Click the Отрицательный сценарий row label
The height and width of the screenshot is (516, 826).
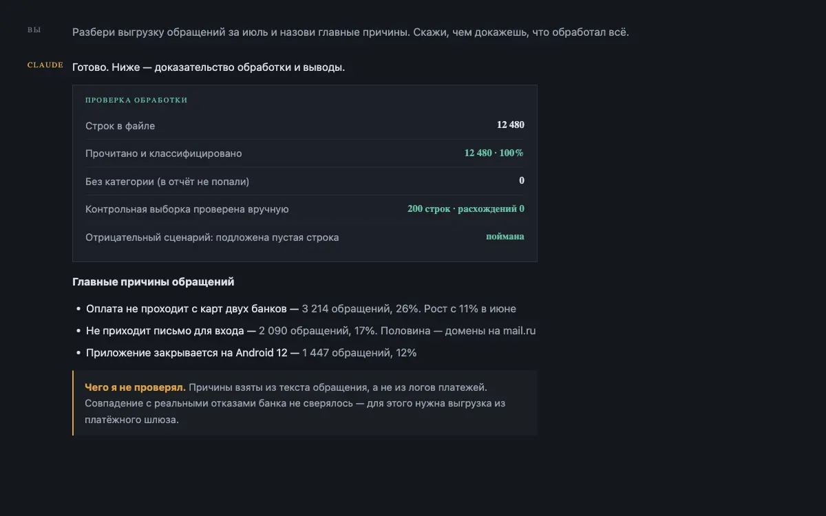(x=212, y=237)
